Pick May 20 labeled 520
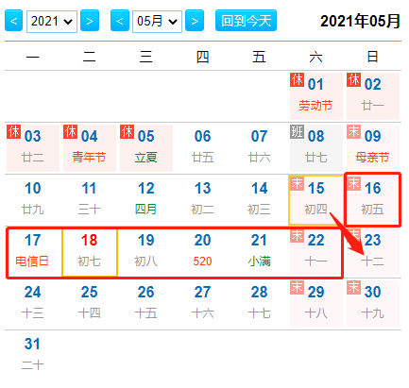The image size is (409, 388). coord(203,252)
